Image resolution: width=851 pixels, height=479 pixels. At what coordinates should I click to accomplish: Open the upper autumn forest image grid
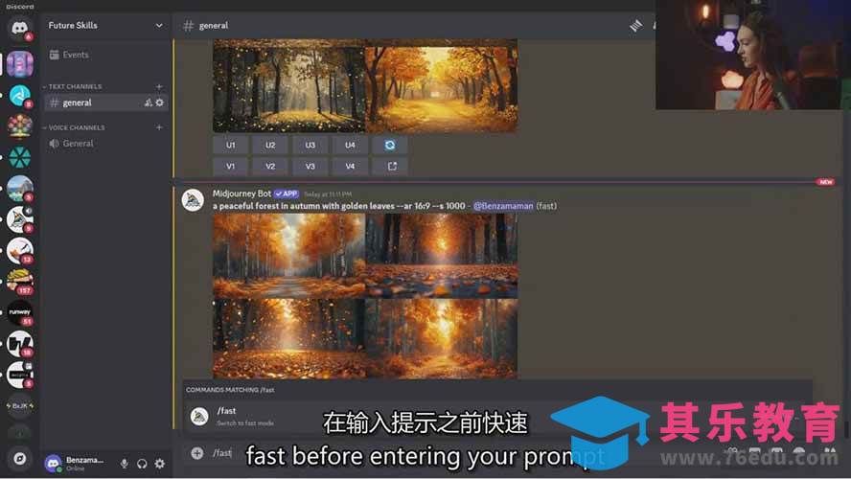coord(365,85)
